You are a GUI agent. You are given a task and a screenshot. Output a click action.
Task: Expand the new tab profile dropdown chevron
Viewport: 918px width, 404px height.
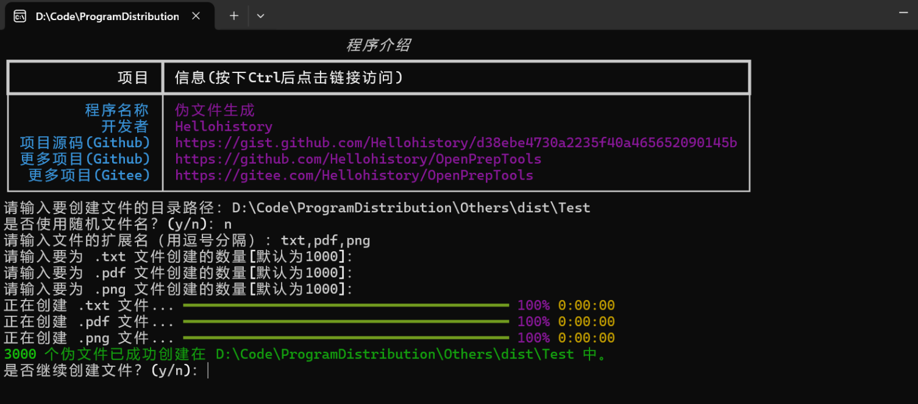(x=260, y=16)
